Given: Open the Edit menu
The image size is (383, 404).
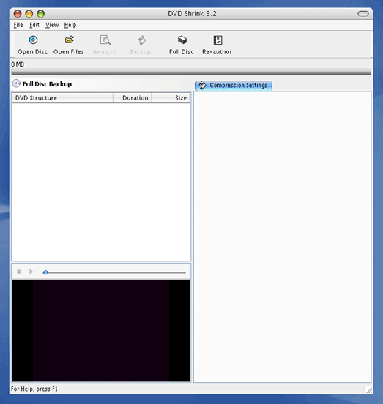Looking at the screenshot, I should tap(34, 25).
